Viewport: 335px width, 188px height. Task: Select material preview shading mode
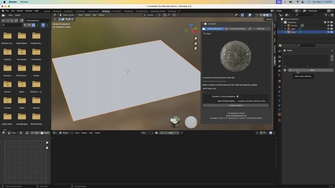(x=267, y=15)
